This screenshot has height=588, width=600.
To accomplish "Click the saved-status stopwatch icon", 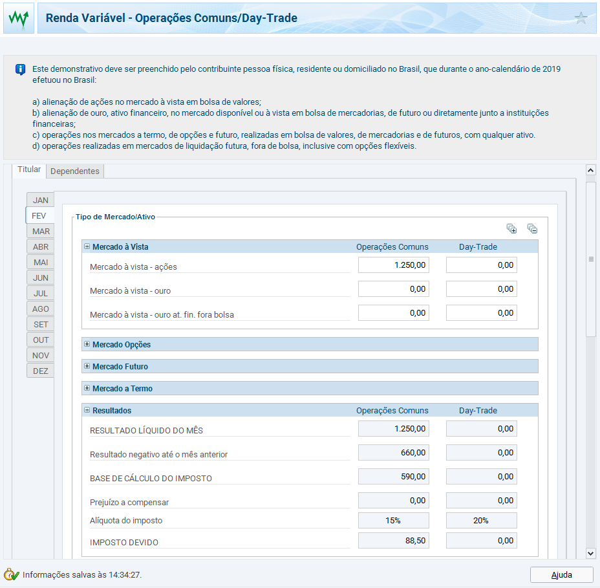I will coord(11,574).
